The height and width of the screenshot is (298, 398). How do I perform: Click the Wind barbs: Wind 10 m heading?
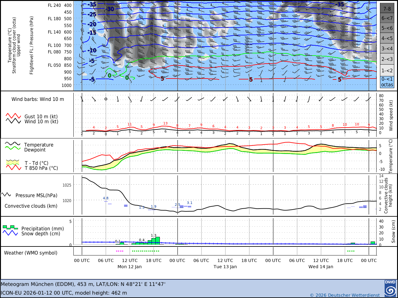point(38,99)
